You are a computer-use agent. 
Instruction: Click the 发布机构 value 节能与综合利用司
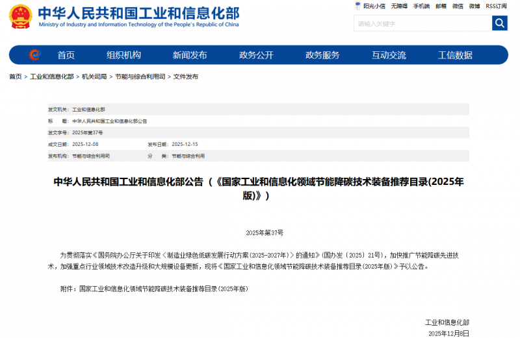pos(91,156)
